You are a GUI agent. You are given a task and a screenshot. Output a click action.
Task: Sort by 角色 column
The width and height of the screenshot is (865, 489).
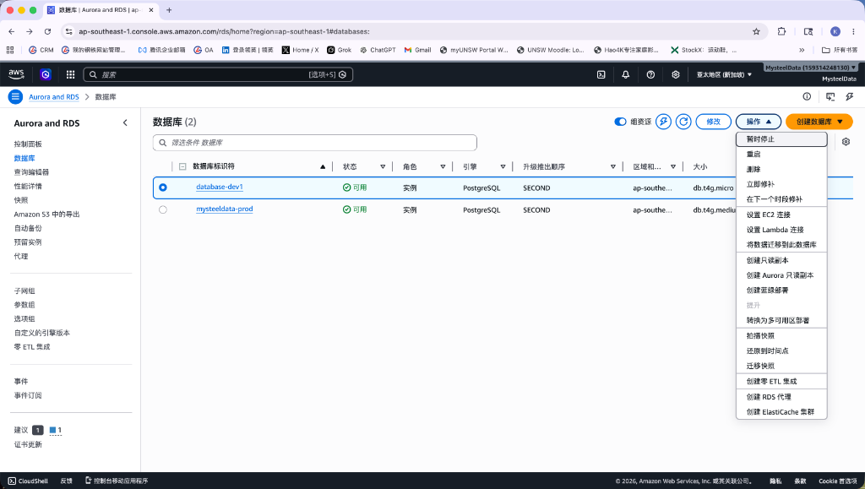tap(443, 166)
